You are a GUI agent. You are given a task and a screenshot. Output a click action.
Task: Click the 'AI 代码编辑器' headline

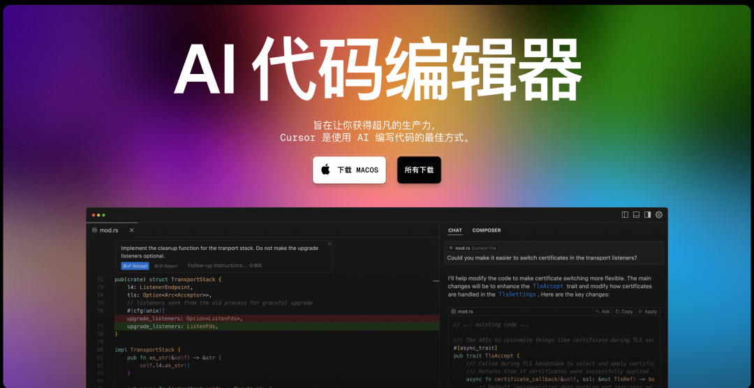[x=378, y=68]
